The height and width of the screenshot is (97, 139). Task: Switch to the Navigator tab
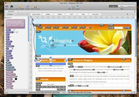pyautogui.click(x=20, y=14)
